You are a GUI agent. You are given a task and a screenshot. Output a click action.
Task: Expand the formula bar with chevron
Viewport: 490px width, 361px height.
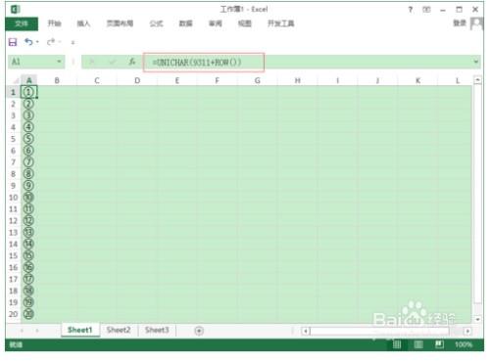pos(475,62)
